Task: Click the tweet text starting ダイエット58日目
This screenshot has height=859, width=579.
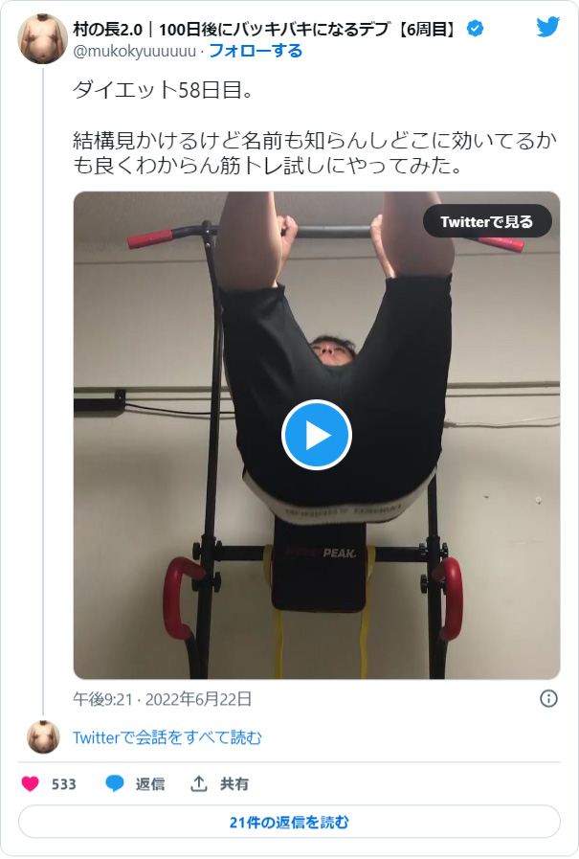Action: 315,127
